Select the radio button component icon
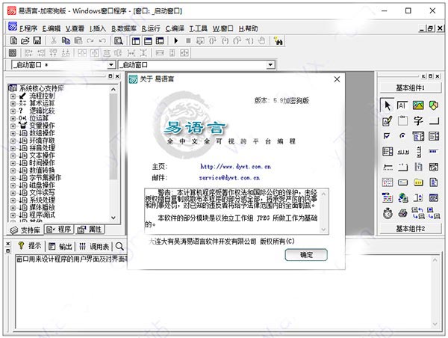Viewport: 448px width, 338px height. pos(402,136)
